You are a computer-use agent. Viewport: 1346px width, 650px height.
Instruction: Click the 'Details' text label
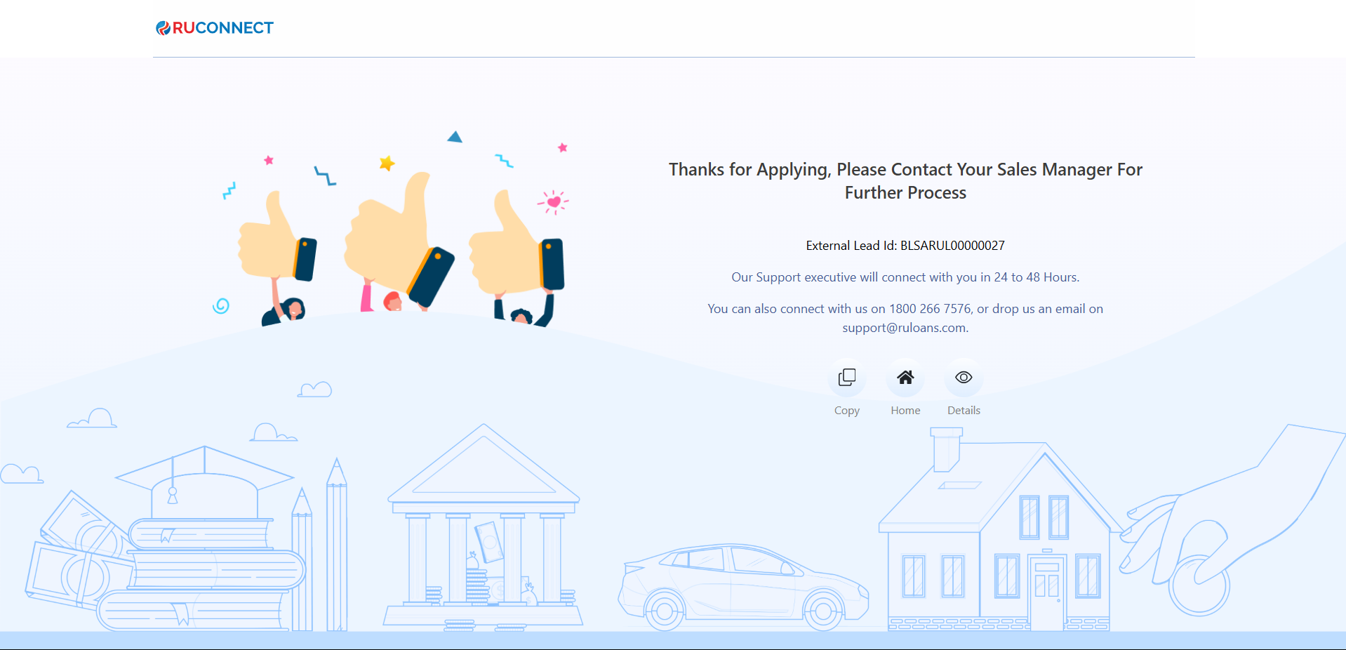(x=964, y=411)
